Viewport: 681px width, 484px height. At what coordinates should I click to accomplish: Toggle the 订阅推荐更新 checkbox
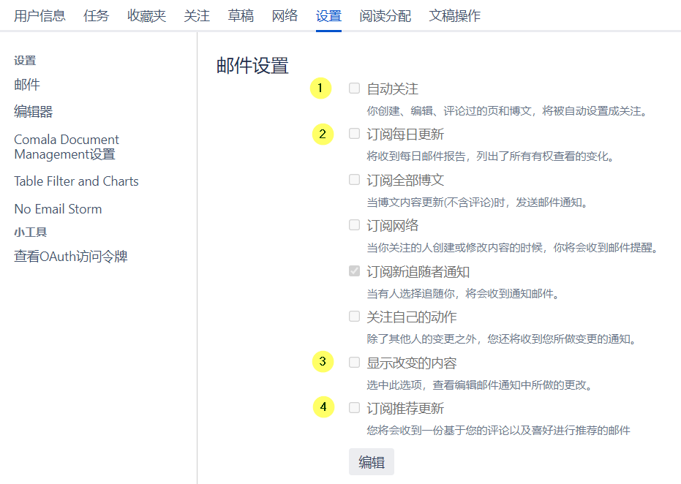pyautogui.click(x=354, y=408)
